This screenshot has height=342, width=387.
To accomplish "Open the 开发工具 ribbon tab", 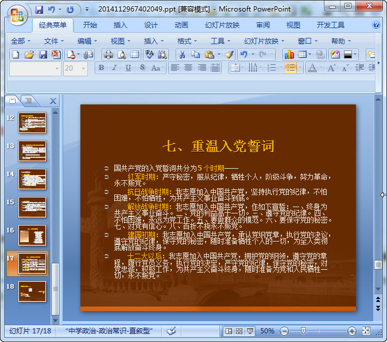I will point(331,25).
